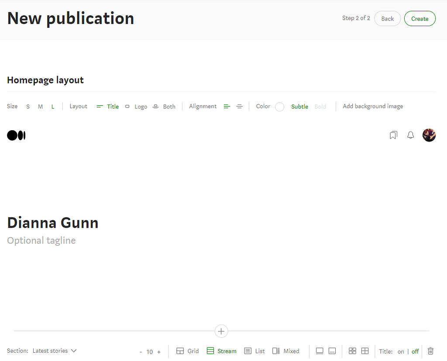The width and height of the screenshot is (447, 361).
Task: Open the notifications bell
Action: (x=410, y=135)
